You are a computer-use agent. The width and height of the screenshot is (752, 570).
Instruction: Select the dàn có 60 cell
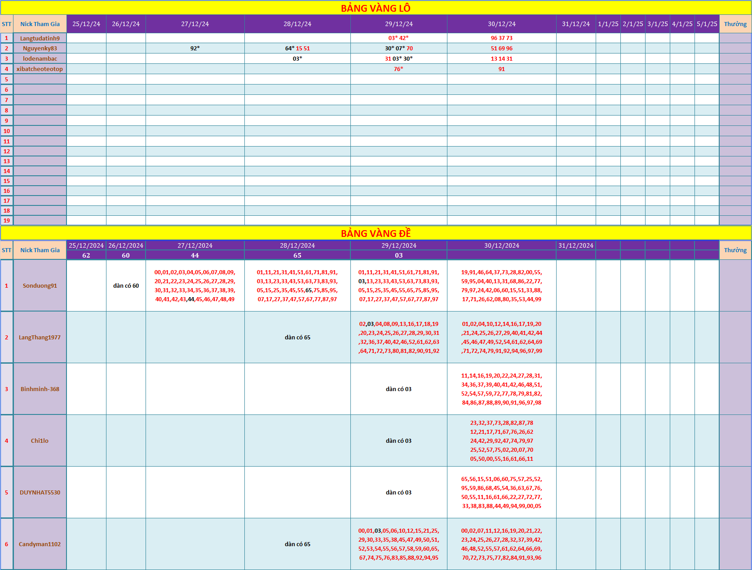pyautogui.click(x=126, y=285)
